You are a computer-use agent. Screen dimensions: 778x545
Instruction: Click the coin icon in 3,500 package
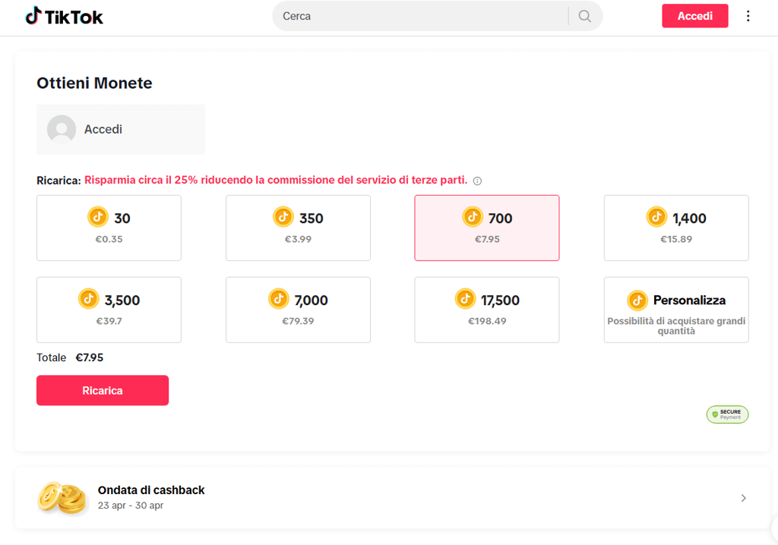pos(88,299)
